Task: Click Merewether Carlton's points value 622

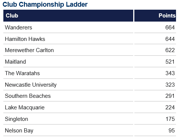Action: point(170,50)
